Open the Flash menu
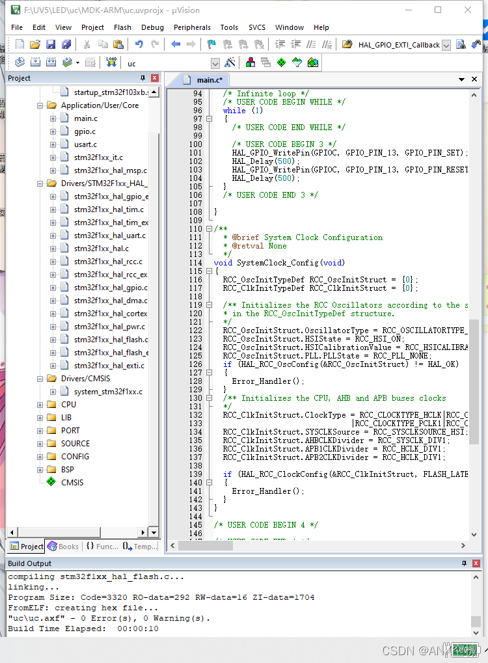488x663 pixels. 122,27
